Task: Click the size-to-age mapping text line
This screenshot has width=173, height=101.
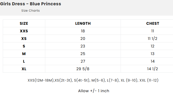Action: coord(93,80)
